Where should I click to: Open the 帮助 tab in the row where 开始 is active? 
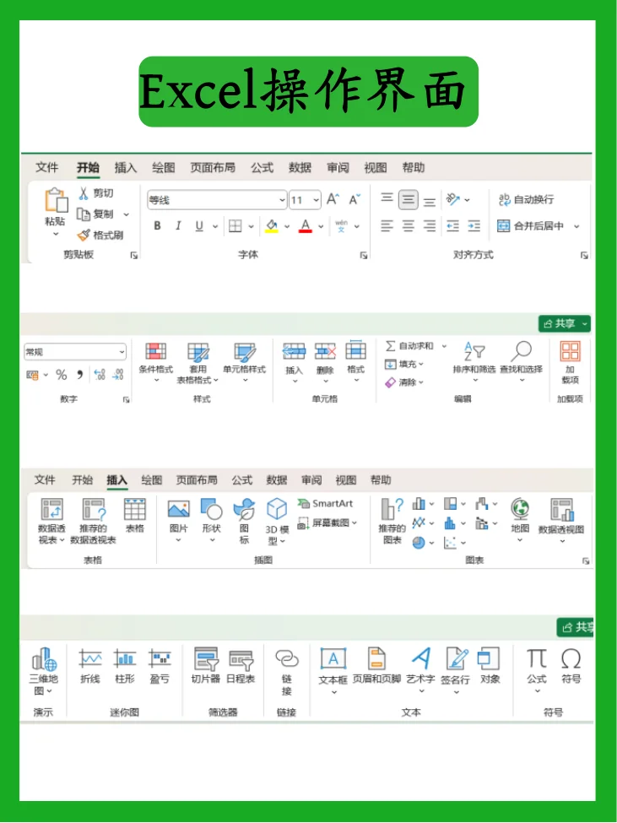click(x=414, y=167)
